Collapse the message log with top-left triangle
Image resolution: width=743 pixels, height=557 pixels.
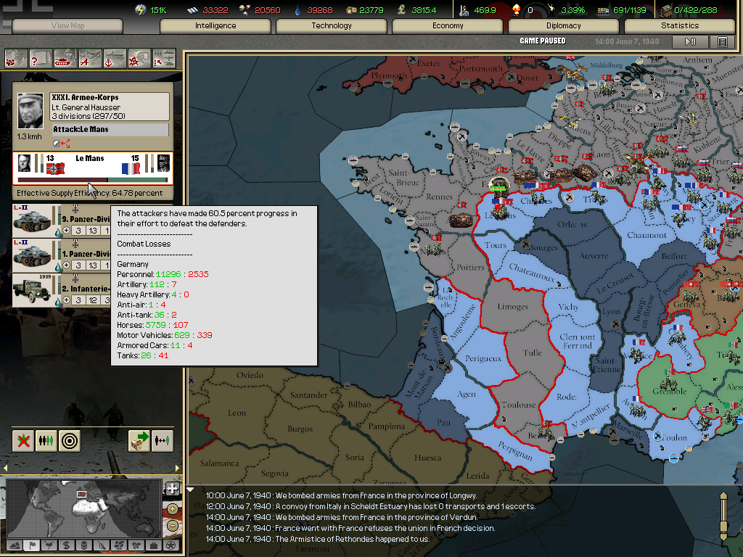click(190, 490)
